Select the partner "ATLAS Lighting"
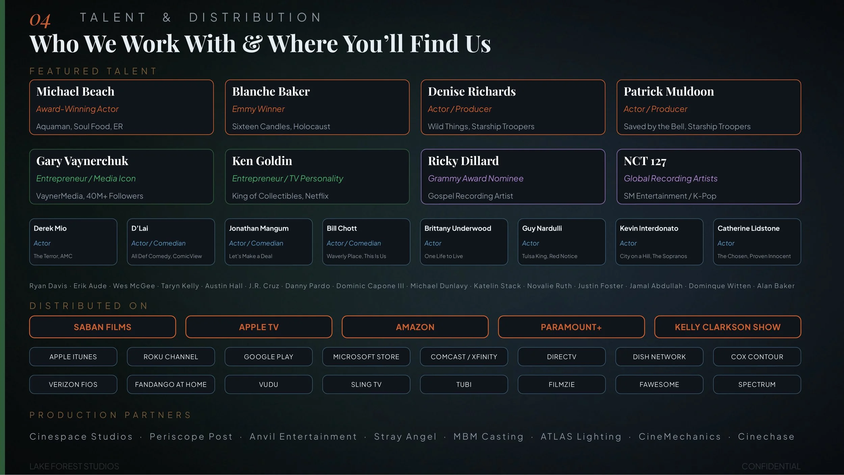The height and width of the screenshot is (475, 844). click(x=581, y=437)
